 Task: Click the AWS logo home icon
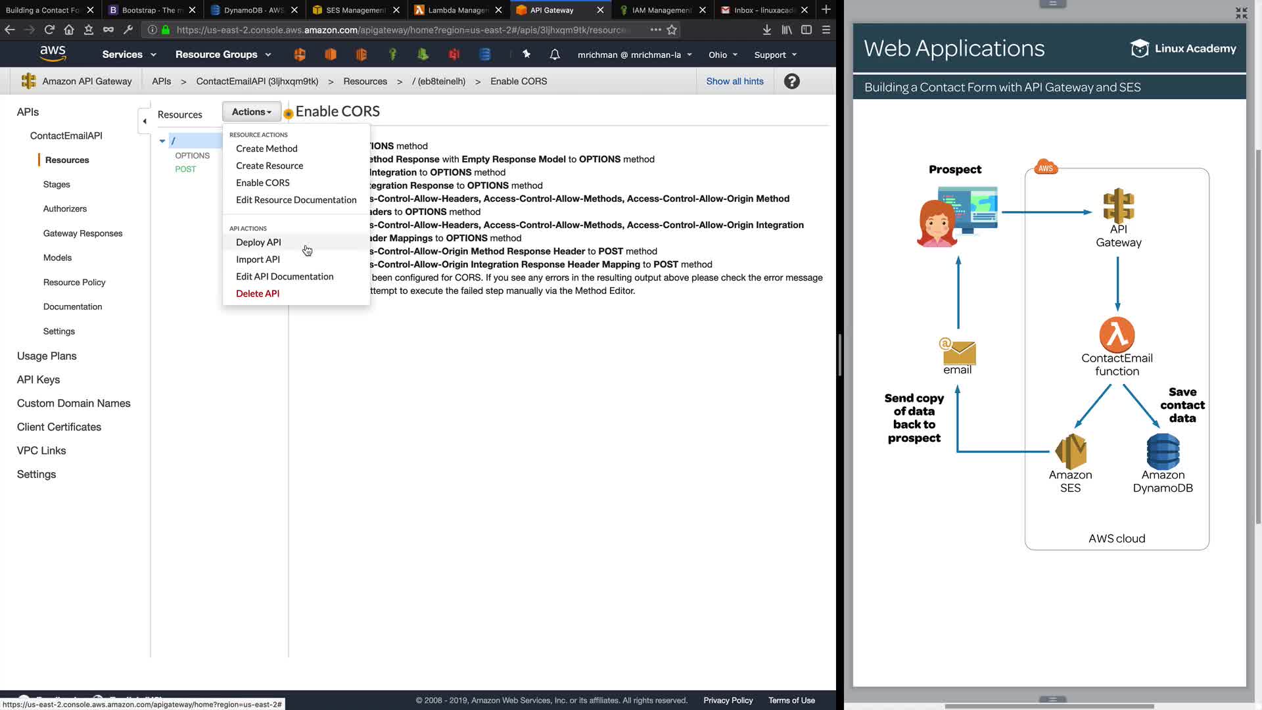pyautogui.click(x=53, y=54)
